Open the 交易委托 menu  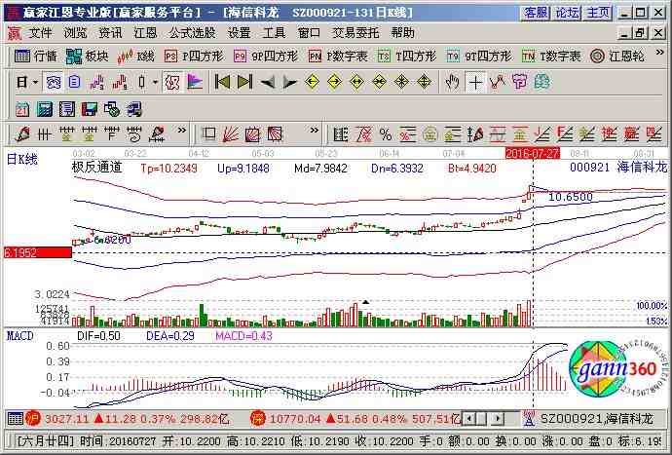[355, 33]
